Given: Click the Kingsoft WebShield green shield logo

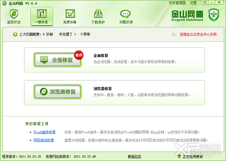Looking at the screenshot, I should [x=214, y=15].
